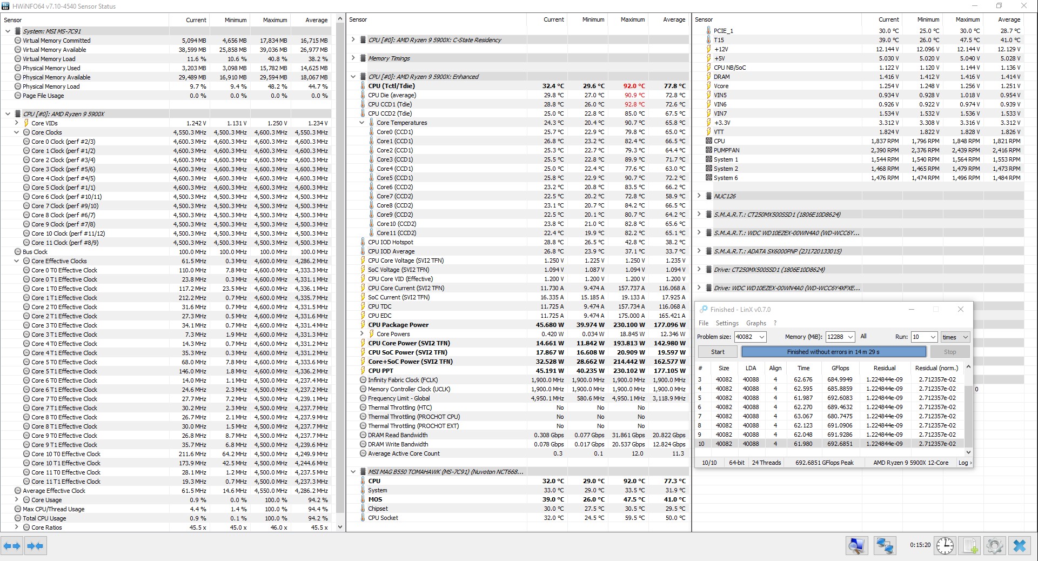Open the LinX ? help menu
This screenshot has width=1038, height=561.
(775, 323)
